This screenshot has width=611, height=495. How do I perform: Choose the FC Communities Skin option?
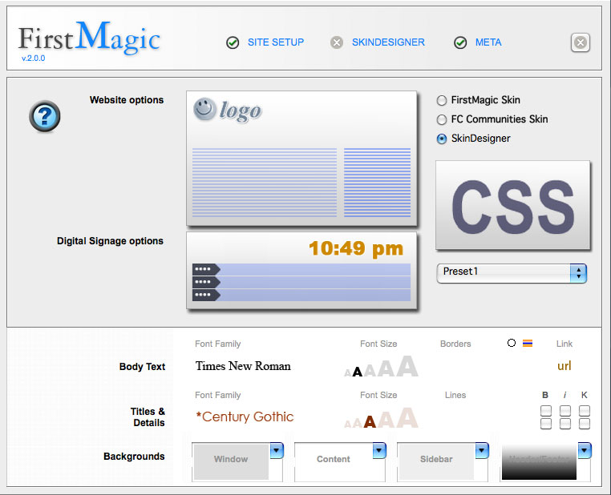(x=442, y=119)
